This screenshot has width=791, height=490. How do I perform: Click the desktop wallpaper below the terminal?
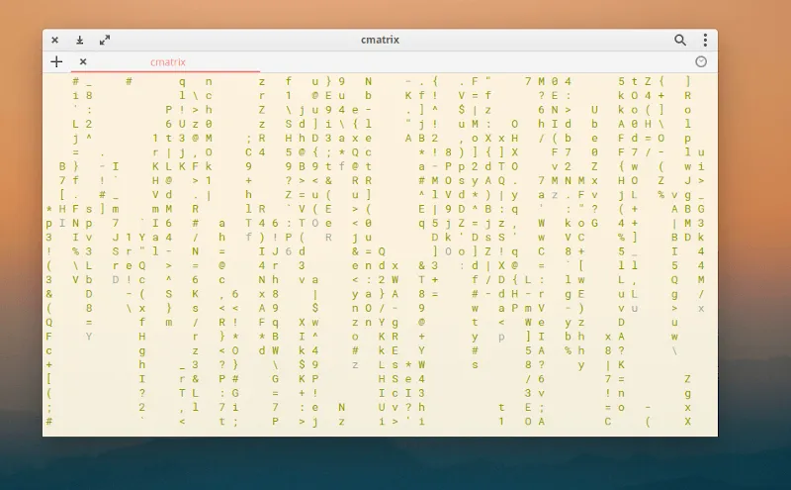(395, 463)
